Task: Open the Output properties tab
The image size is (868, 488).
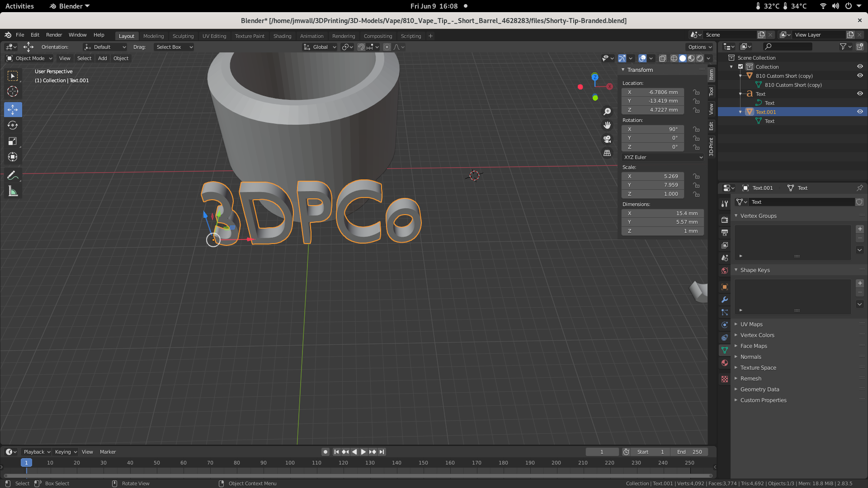Action: 725,232
